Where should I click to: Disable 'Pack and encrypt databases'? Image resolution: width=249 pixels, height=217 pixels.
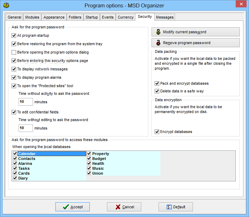tap(157, 83)
